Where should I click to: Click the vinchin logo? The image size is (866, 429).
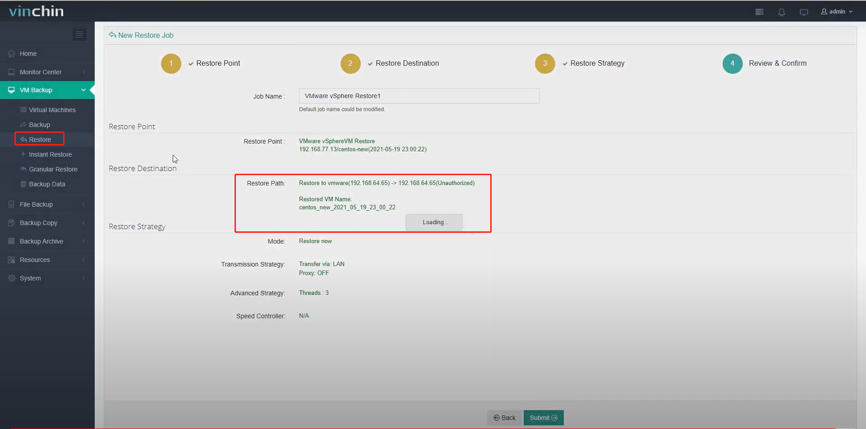click(x=37, y=11)
